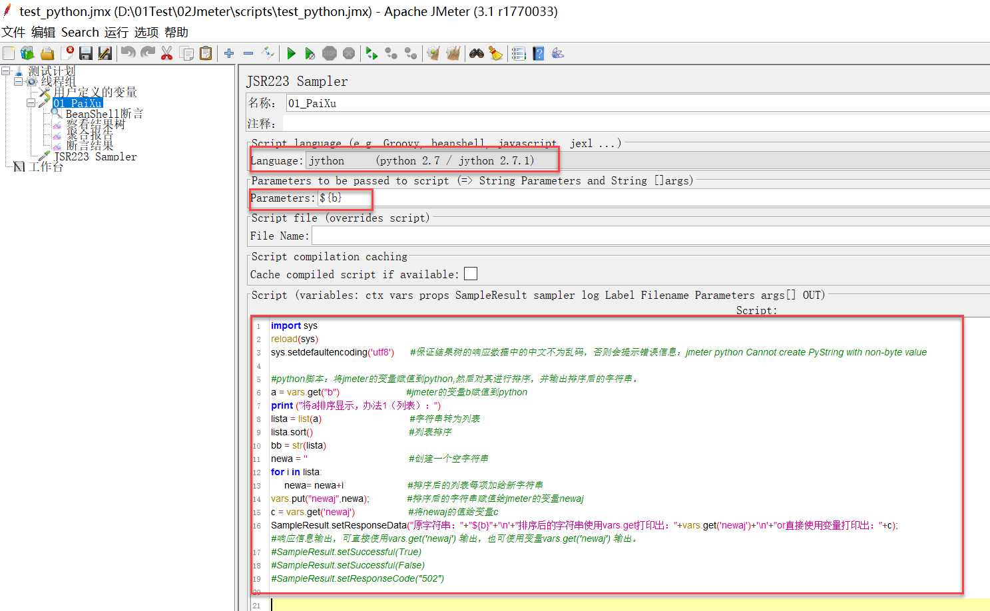Select 聚合报告 tree item
Viewport: 990px width, 611px height.
[x=89, y=135]
